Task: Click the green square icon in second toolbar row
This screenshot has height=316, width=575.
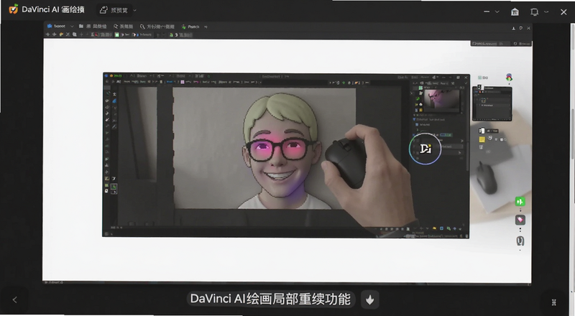Action: point(116,34)
